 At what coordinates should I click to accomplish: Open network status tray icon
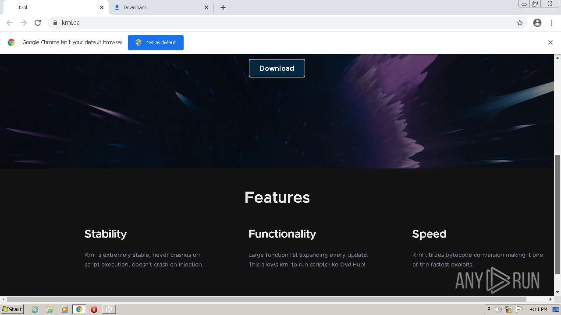point(509,309)
